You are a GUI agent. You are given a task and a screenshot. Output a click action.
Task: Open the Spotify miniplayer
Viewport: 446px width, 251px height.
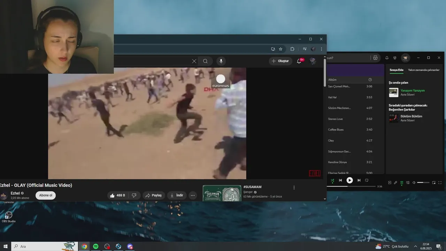pos(434,183)
